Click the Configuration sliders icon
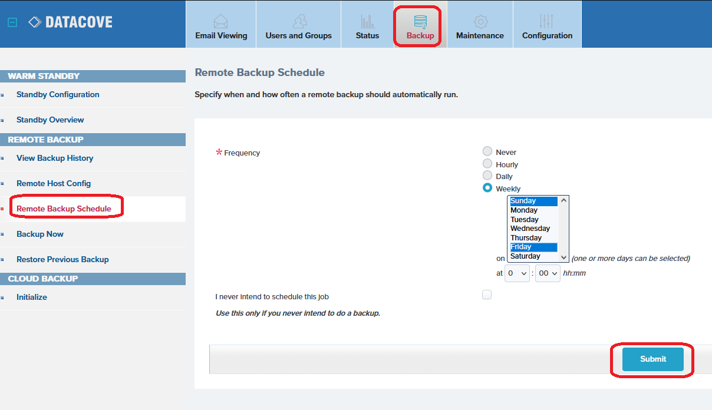Screen dimensions: 712x410 (547, 22)
